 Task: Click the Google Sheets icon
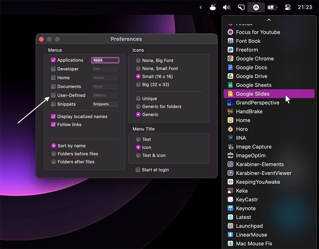[230, 85]
